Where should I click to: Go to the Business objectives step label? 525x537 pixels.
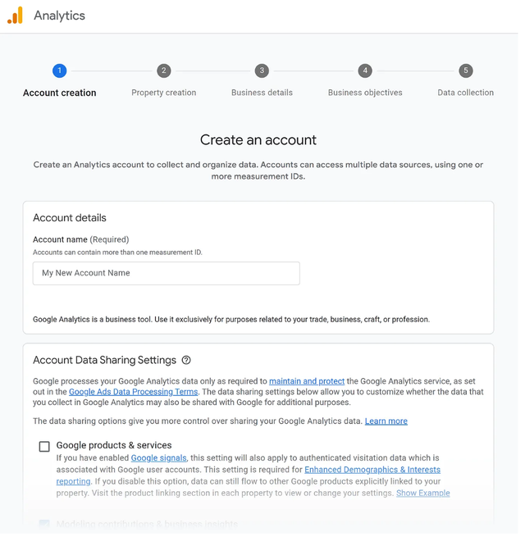365,93
